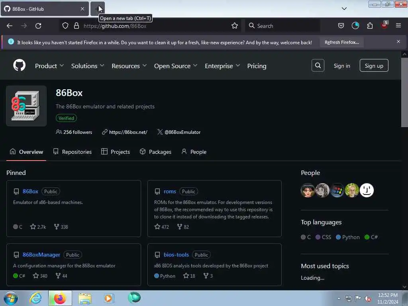Click the Sign in link
The width and height of the screenshot is (408, 306).
coord(341,66)
